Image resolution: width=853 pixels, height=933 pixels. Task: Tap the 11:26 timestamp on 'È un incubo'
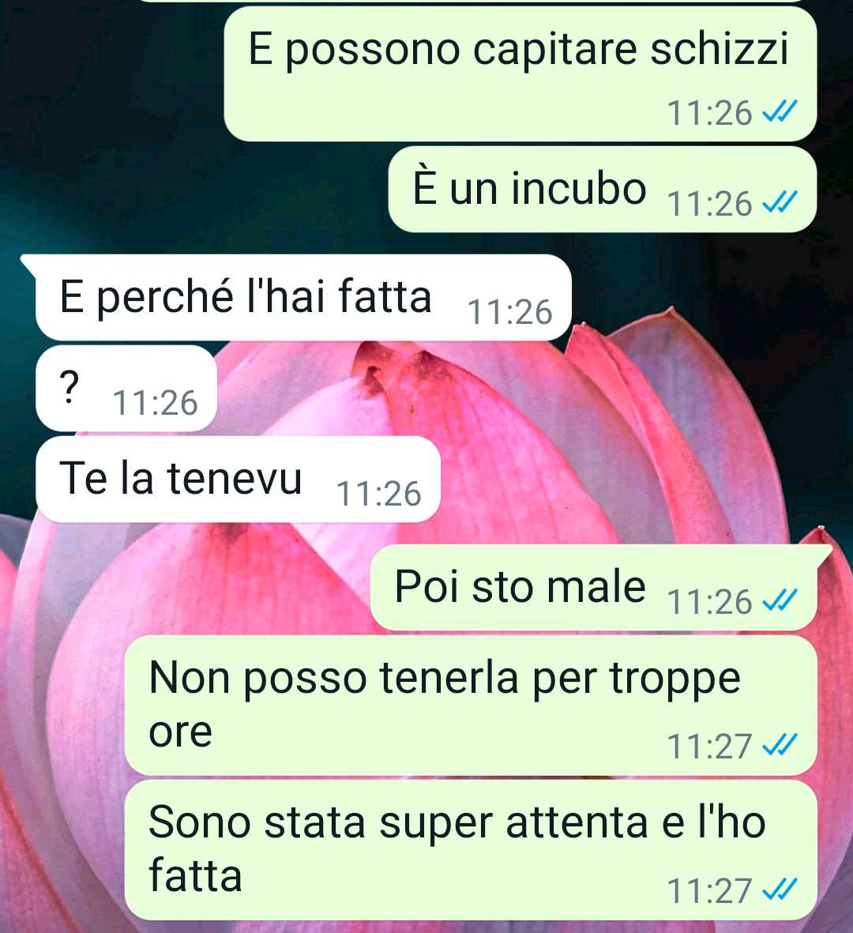(x=709, y=204)
